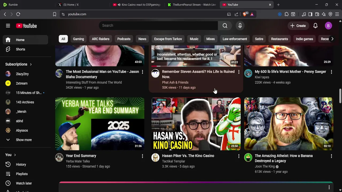Viewport: 342px width, 192px height.
Task: Expand the Subscriptions section chevron
Action: (x=31, y=64)
